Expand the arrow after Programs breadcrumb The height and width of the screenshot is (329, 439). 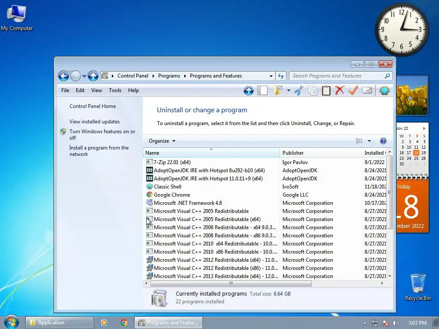185,76
